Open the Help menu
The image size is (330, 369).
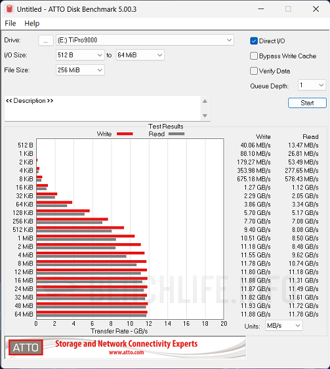[x=31, y=24]
